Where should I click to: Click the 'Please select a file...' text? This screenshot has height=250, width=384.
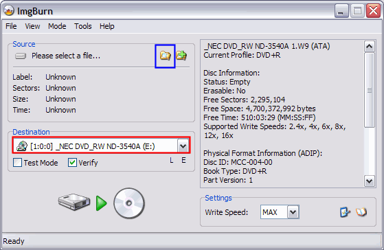click(66, 56)
